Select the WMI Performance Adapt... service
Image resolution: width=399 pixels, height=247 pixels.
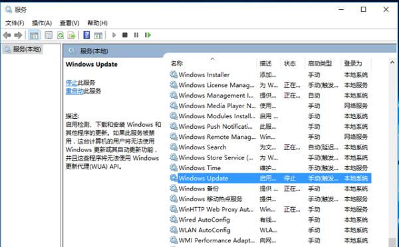pos(217,240)
